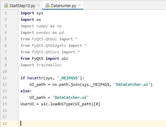Click 'sys._MEIPASS' on line 12
The height and width of the screenshot is (127, 166).
click(96, 84)
